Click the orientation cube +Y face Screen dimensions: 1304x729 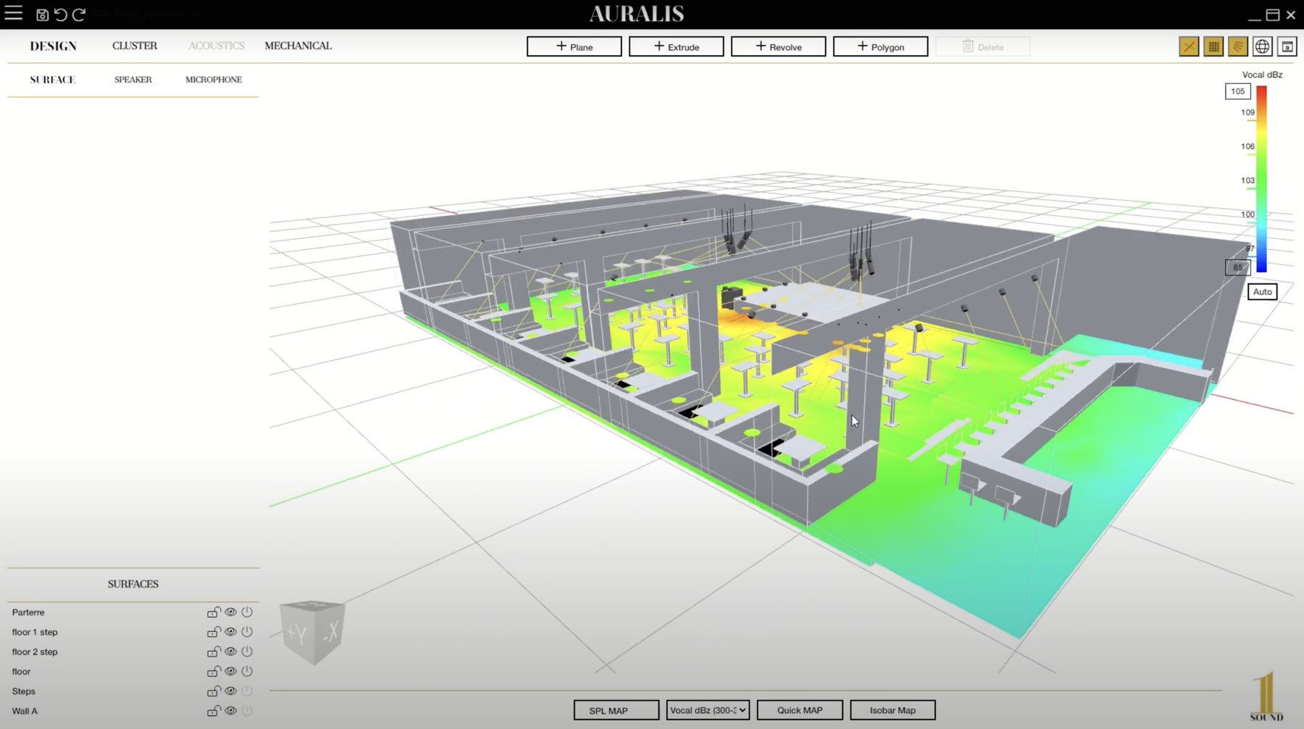297,634
